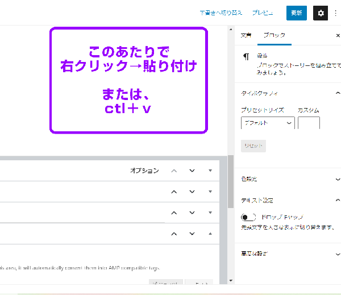The height and width of the screenshot is (295, 341).
Task: Collapse the open metabox using the up-pointing triangle
Action: pos(210,233)
